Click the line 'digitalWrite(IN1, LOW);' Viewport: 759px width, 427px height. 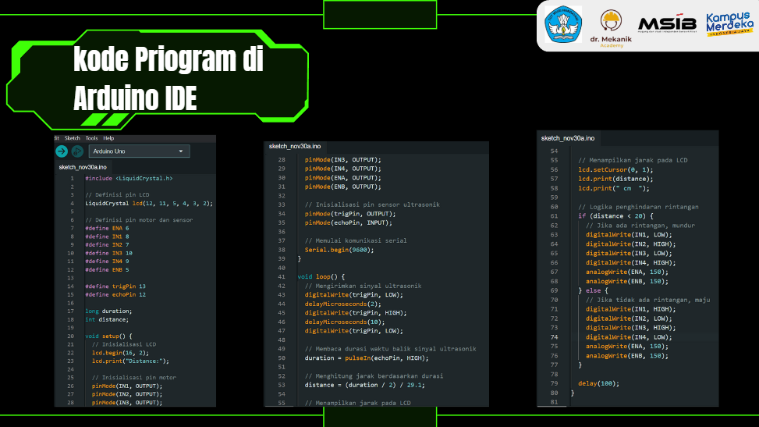click(x=629, y=235)
